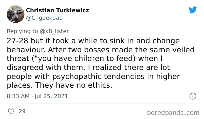This screenshot has width=204, height=119.
Task: Like the tweet with the heart icon
Action: pos(11,111)
